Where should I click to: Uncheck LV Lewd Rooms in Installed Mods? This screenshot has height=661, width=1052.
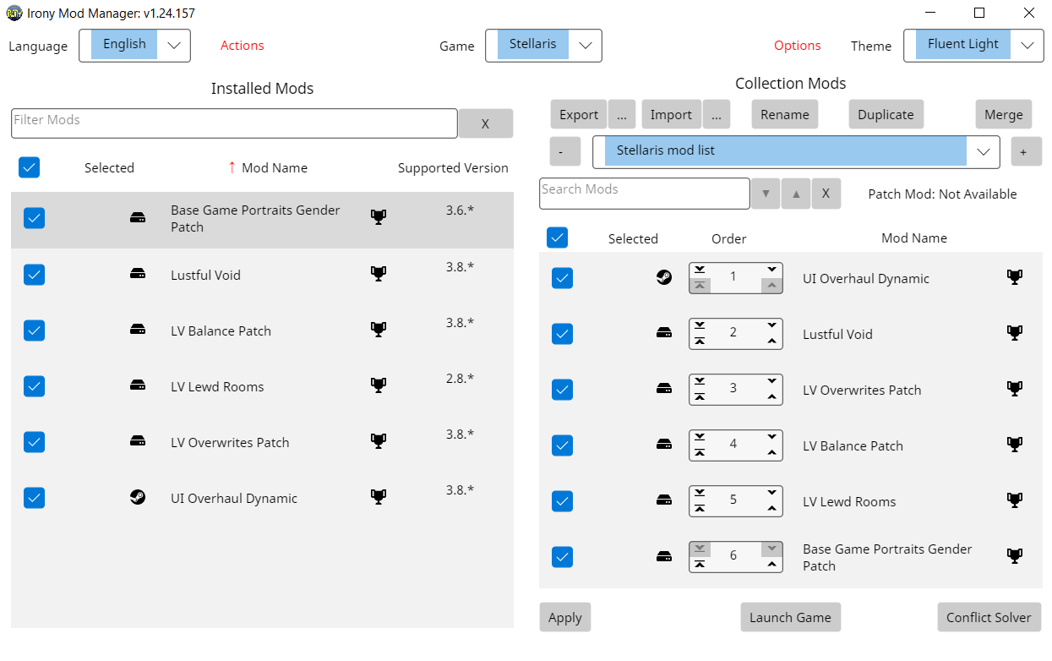pos(34,385)
